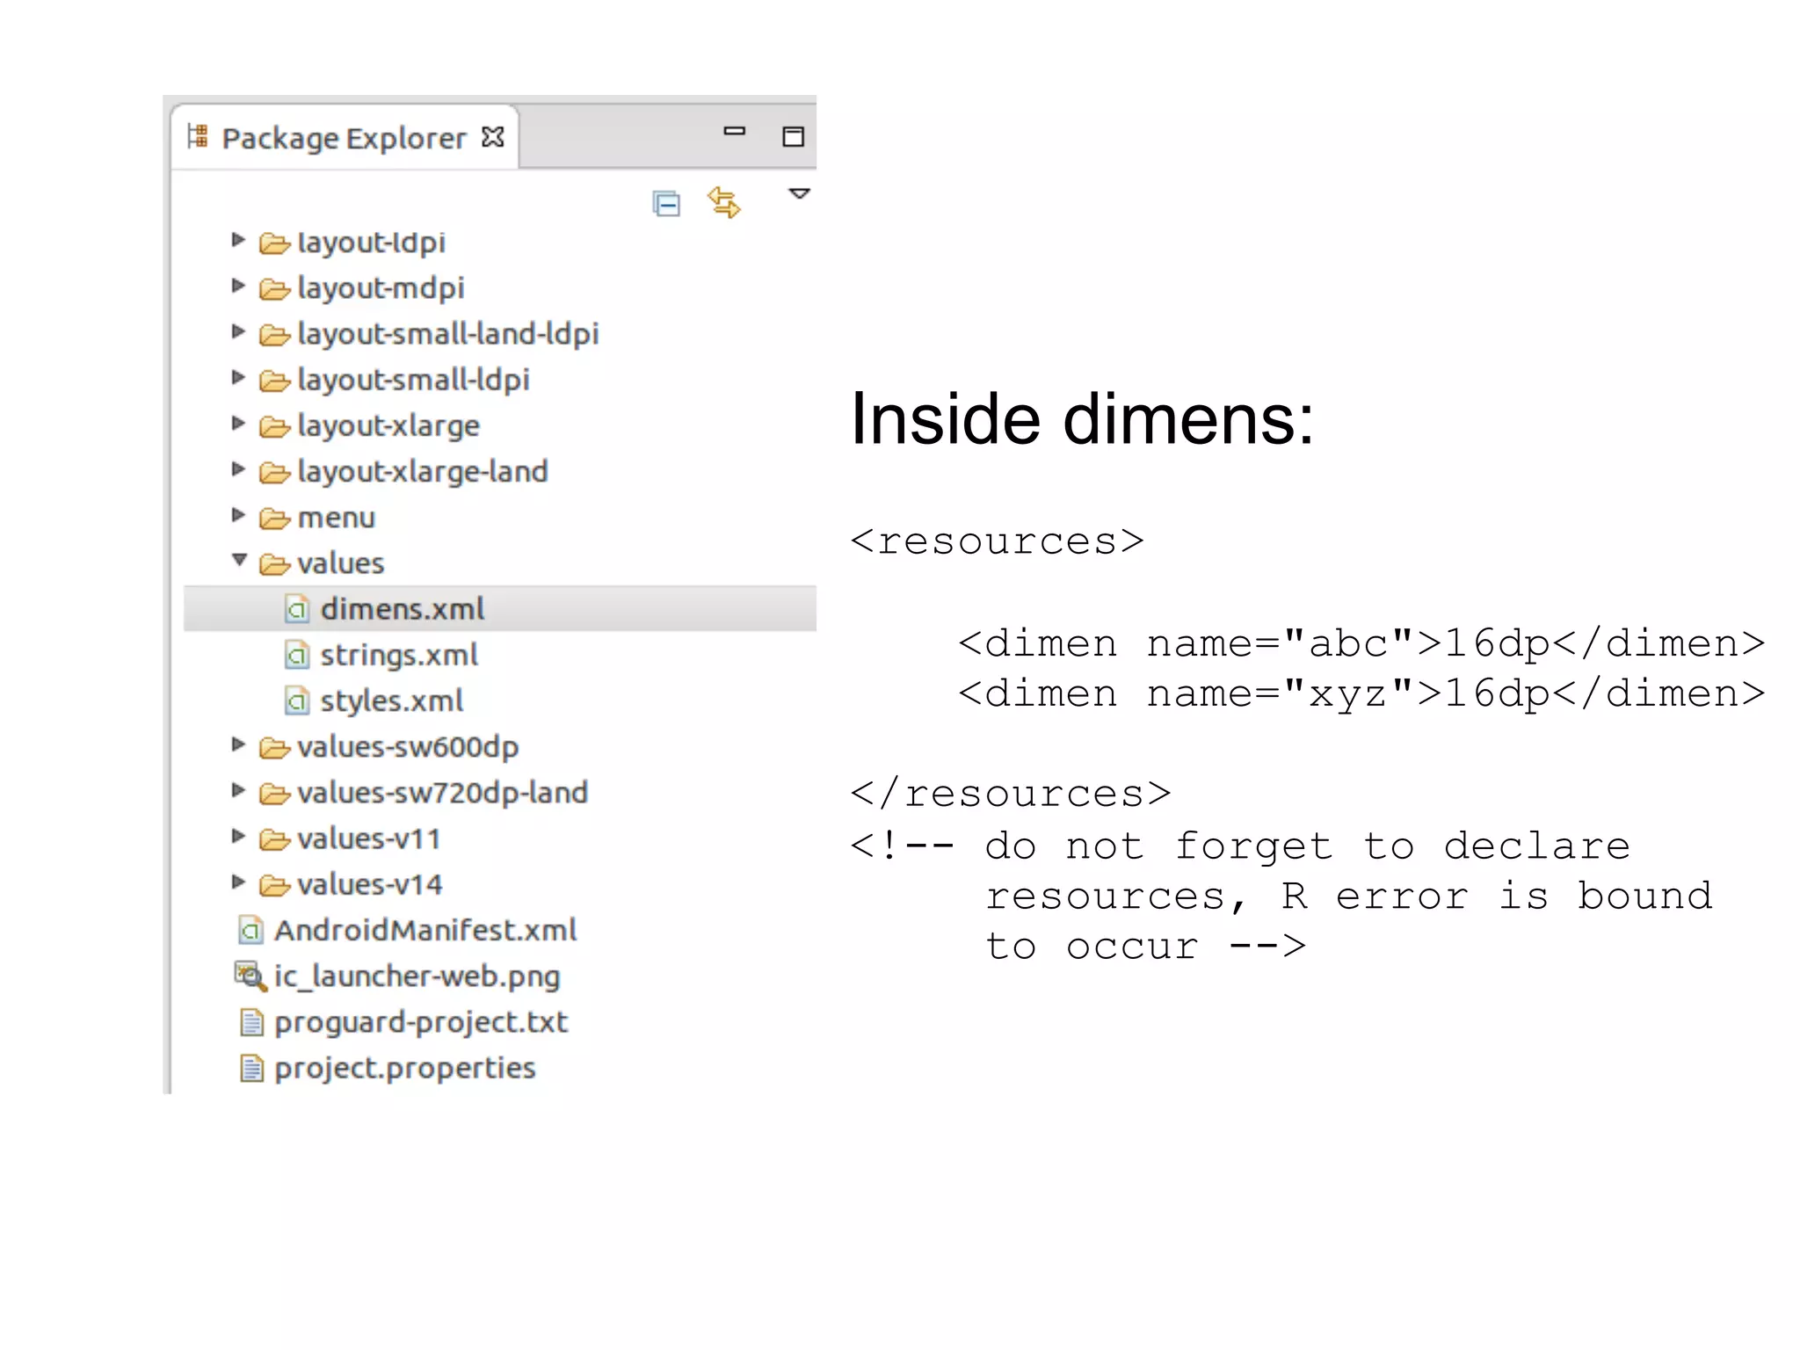Click the values-v14 folder icon
The width and height of the screenshot is (1800, 1350).
coord(274,885)
